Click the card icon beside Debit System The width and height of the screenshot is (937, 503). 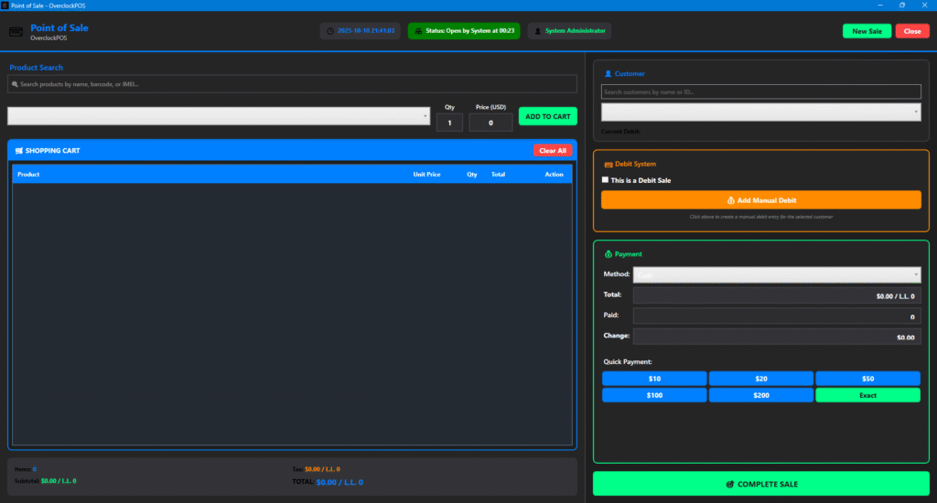coord(609,164)
